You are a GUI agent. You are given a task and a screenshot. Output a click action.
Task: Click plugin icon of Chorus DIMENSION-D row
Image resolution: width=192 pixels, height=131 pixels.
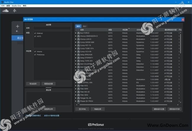tap(79, 36)
